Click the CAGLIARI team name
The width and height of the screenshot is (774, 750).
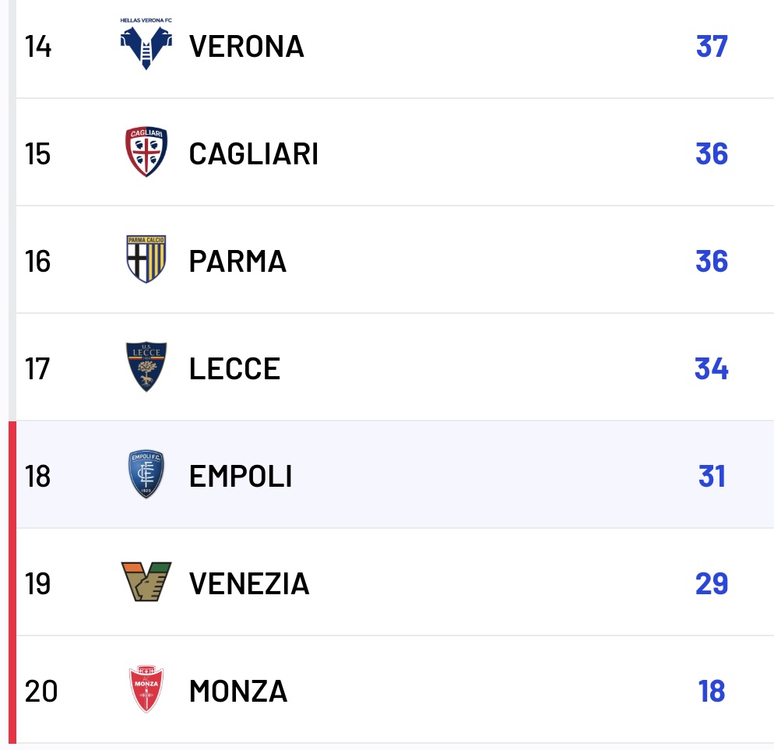253,154
